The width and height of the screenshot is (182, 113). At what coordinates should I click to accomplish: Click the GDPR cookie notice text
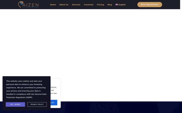tap(26, 89)
